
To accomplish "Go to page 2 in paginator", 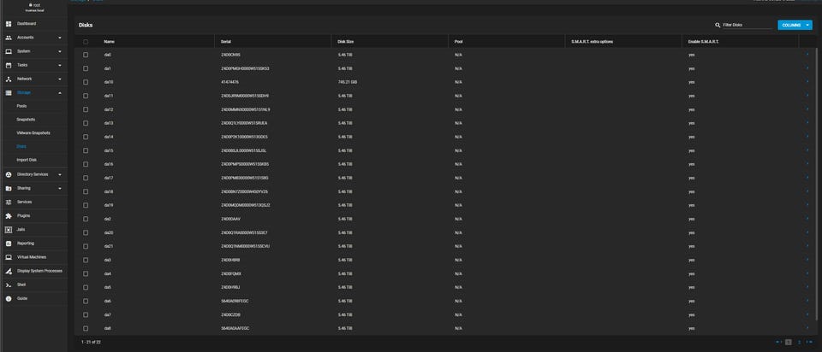I will pos(799,342).
